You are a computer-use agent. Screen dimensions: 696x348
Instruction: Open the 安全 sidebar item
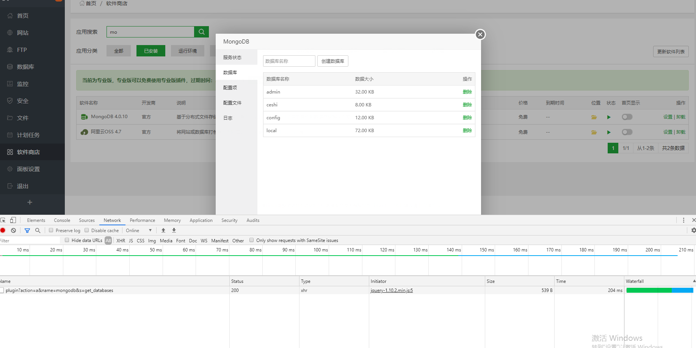[x=32, y=101]
